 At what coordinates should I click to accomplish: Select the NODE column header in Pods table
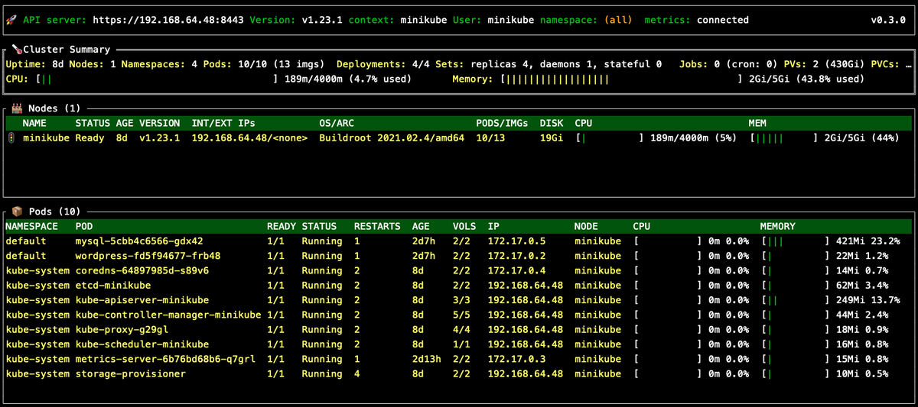tap(586, 227)
